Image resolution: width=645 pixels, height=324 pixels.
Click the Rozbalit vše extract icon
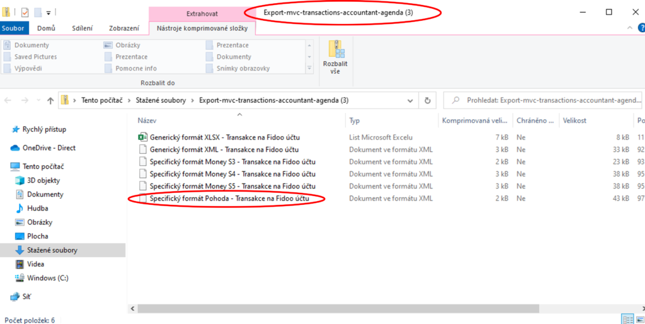[336, 49]
